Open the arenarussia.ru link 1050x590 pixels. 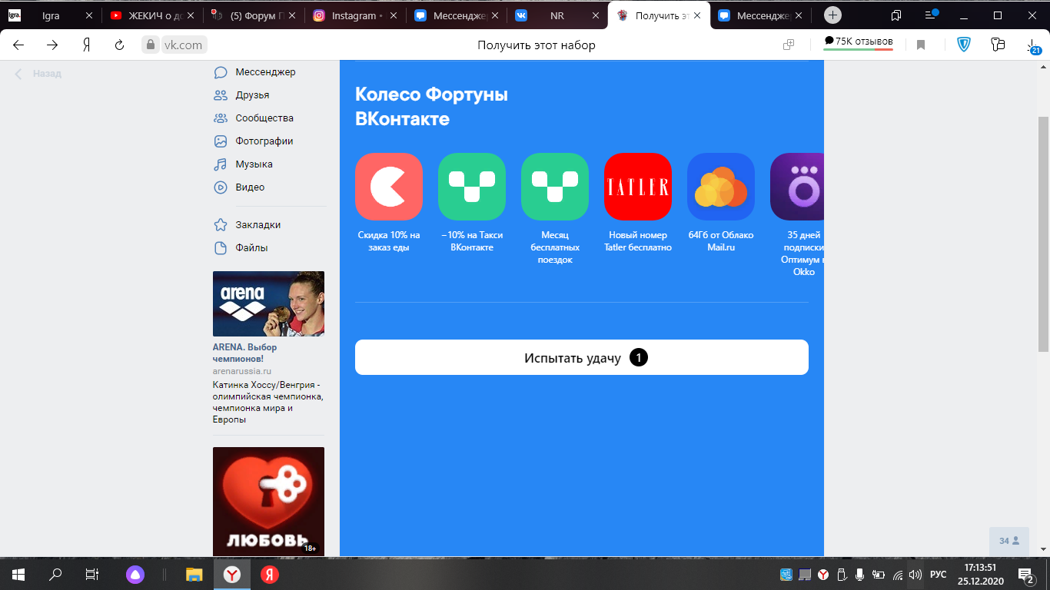click(x=242, y=371)
